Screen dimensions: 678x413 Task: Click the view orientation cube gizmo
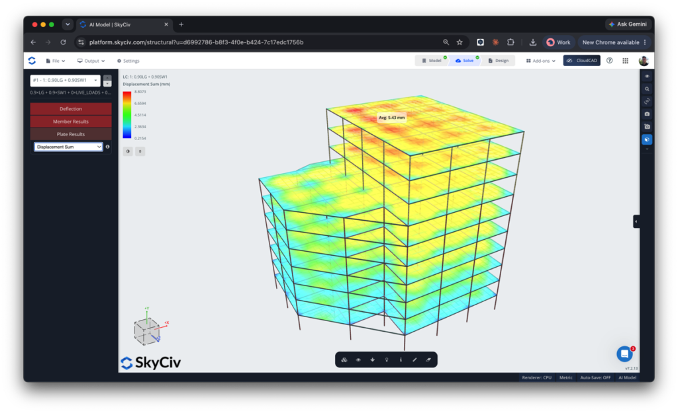click(148, 332)
